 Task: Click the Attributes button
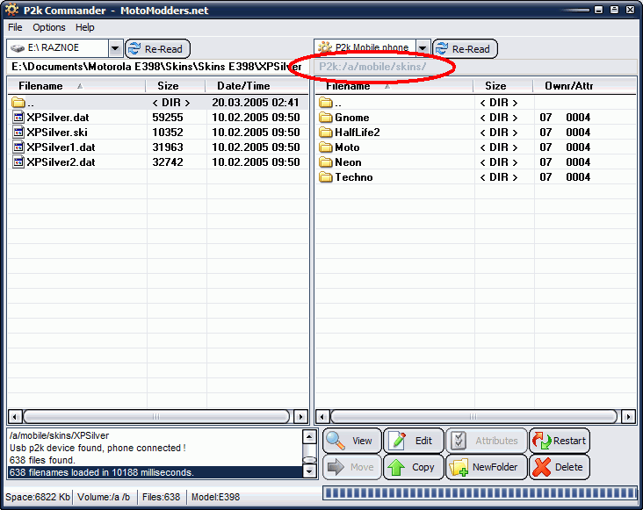tap(487, 441)
